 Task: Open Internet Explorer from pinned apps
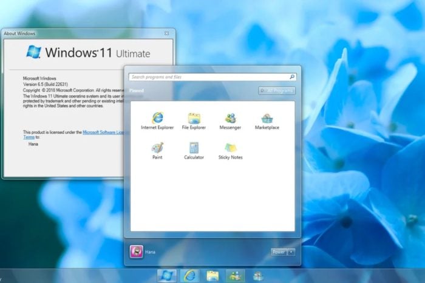pos(157,121)
